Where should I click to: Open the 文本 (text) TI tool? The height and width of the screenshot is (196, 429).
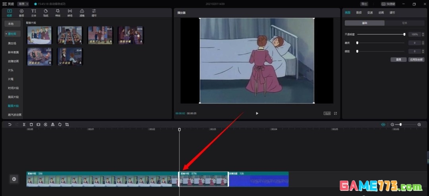coord(34,13)
